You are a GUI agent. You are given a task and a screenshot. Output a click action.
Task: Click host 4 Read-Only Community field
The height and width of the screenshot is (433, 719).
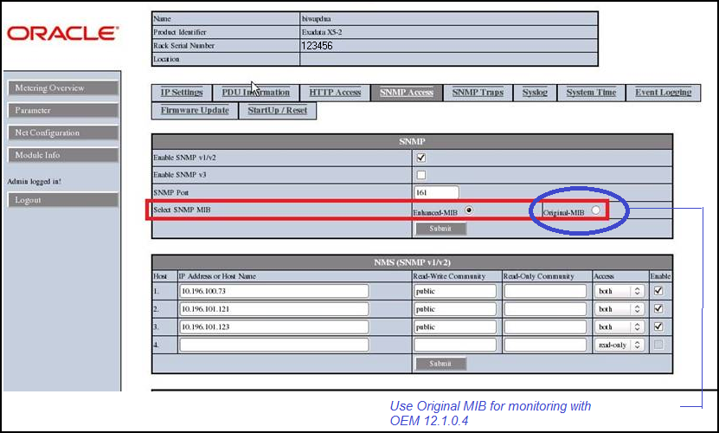pyautogui.click(x=545, y=345)
